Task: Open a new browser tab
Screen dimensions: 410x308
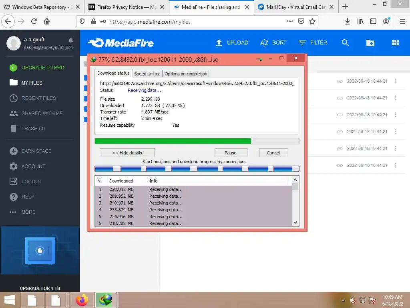Action: point(345,6)
